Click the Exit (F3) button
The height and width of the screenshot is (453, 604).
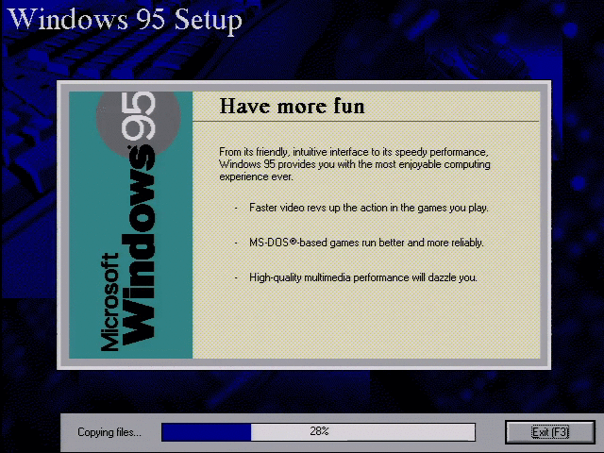[550, 432]
